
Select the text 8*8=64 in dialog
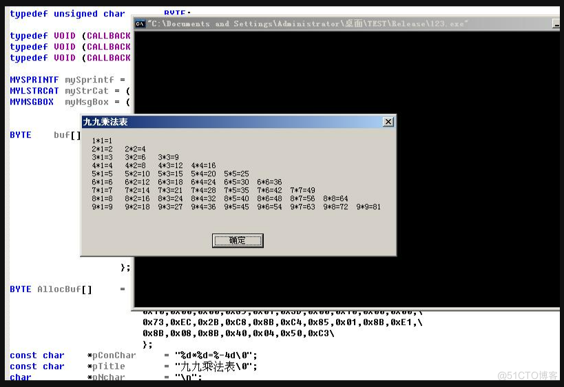(x=335, y=198)
